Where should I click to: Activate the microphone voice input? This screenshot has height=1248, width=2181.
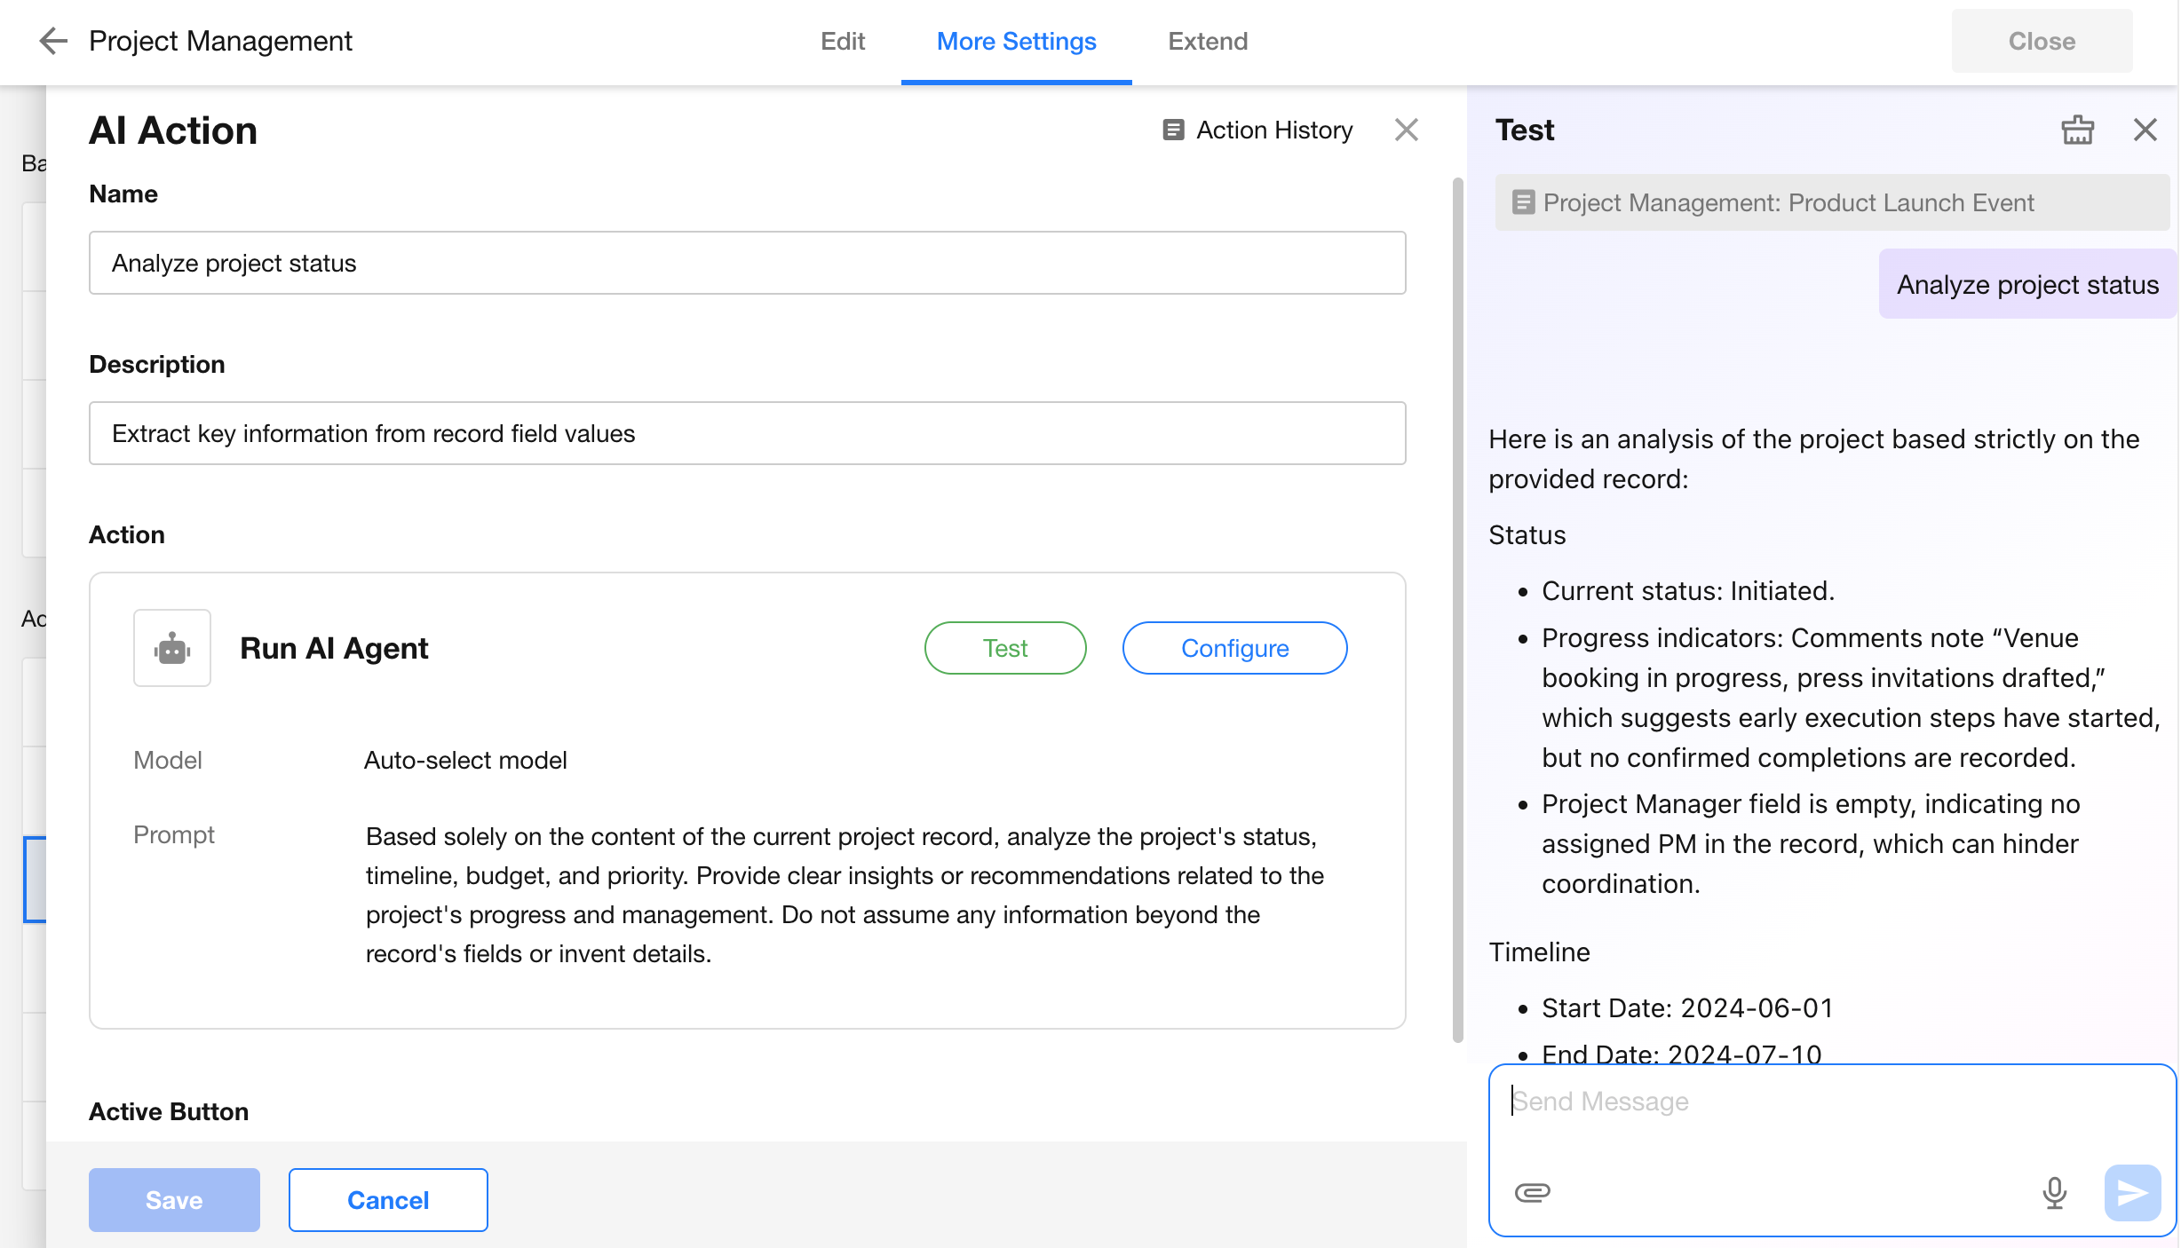[2054, 1192]
